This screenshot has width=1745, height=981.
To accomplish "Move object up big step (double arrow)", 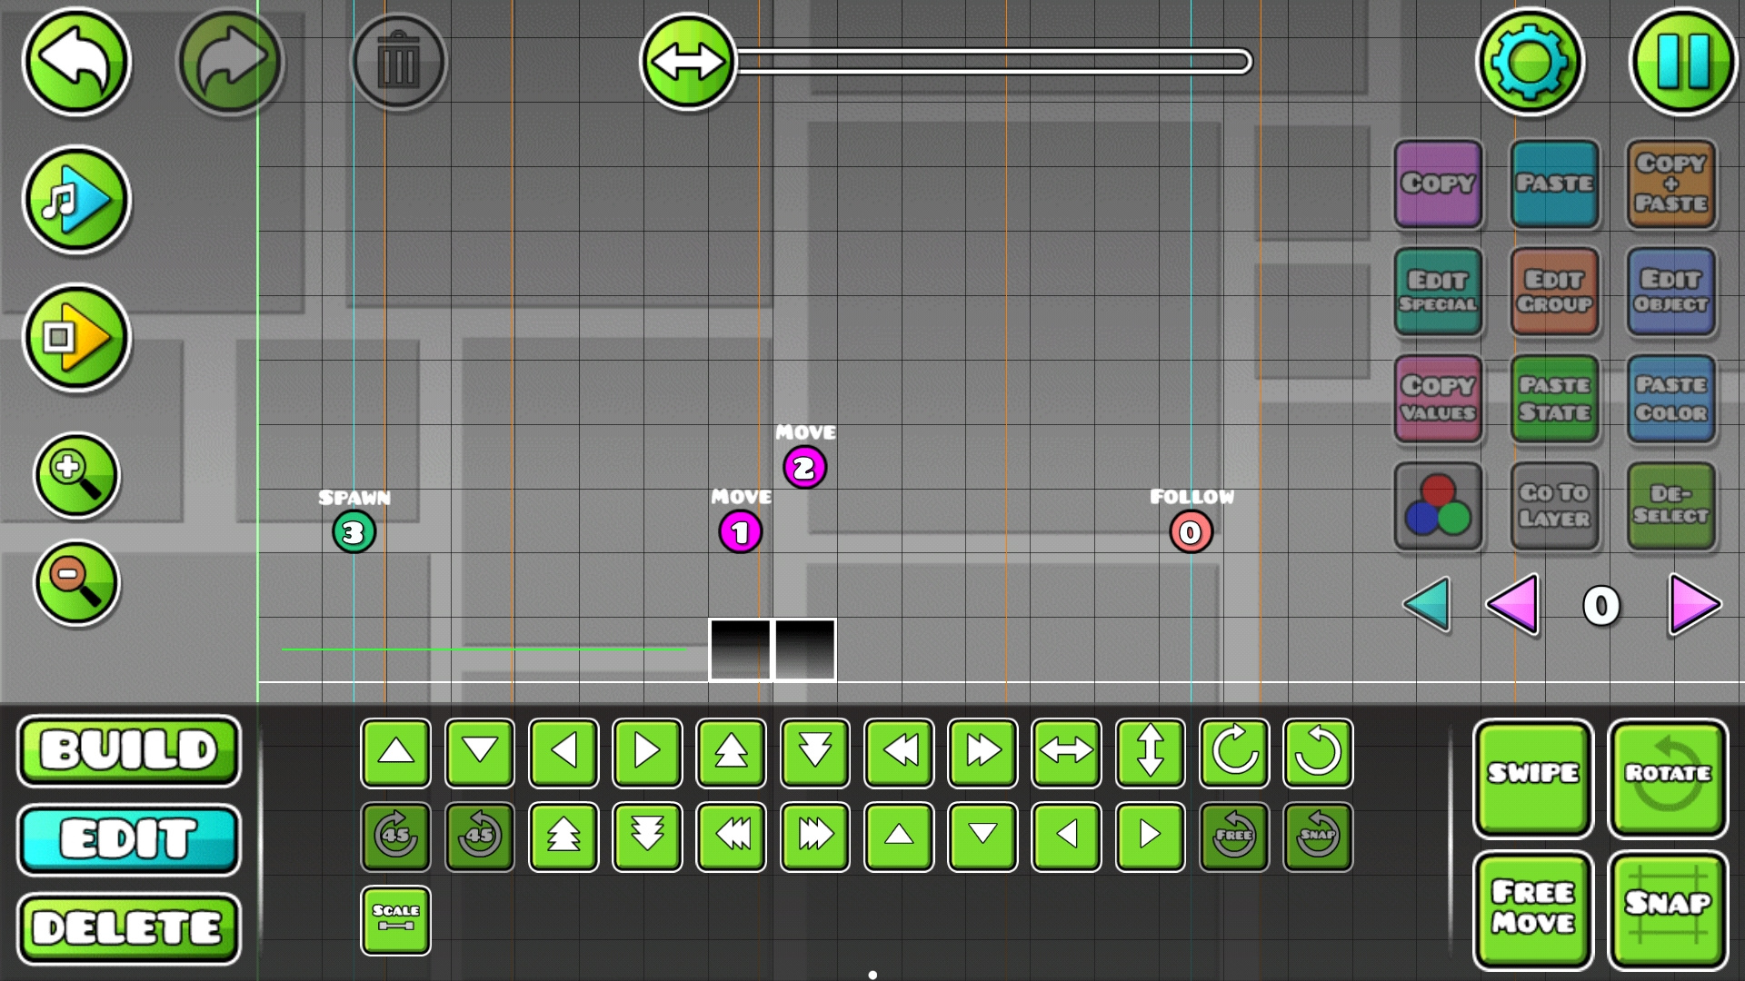I will pos(731,752).
